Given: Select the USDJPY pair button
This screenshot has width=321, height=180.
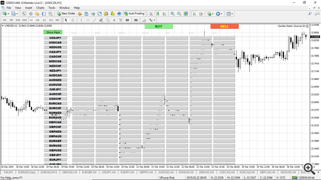Looking at the screenshot, I should [x=55, y=38].
